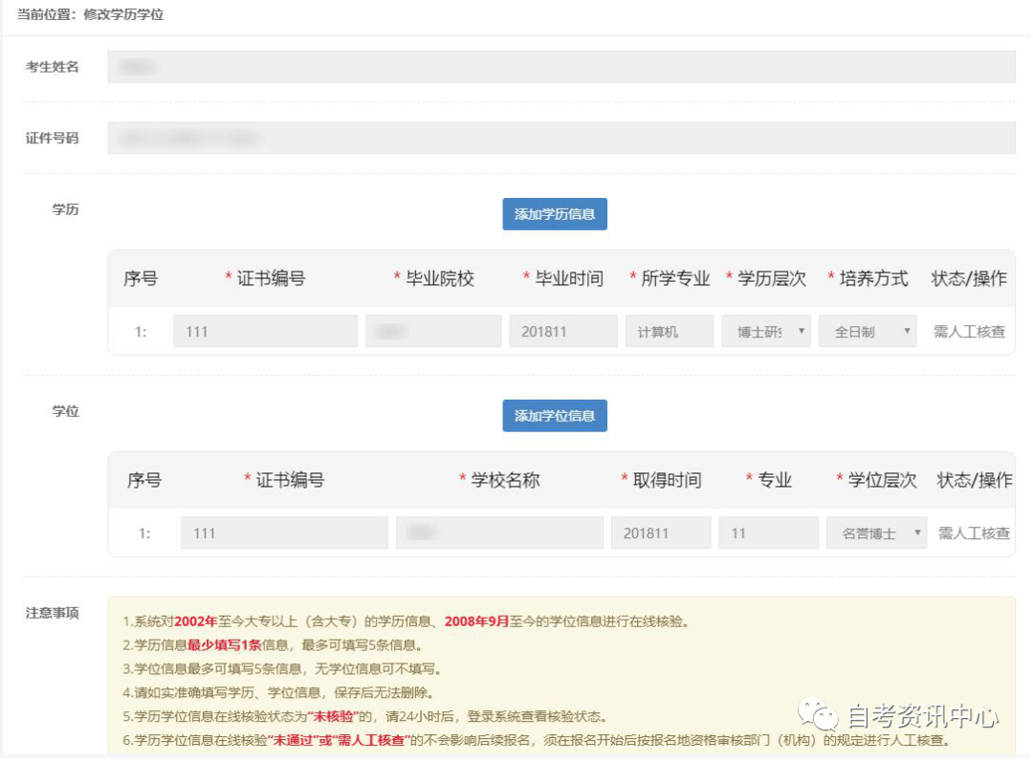This screenshot has height=762, width=1033.
Task: Click the 学历层次 column header
Action: (x=766, y=278)
